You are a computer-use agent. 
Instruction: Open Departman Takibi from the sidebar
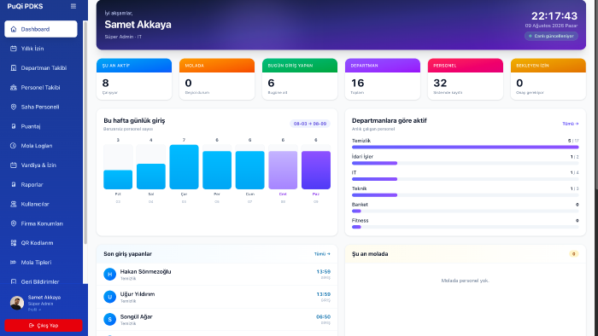tap(41, 67)
